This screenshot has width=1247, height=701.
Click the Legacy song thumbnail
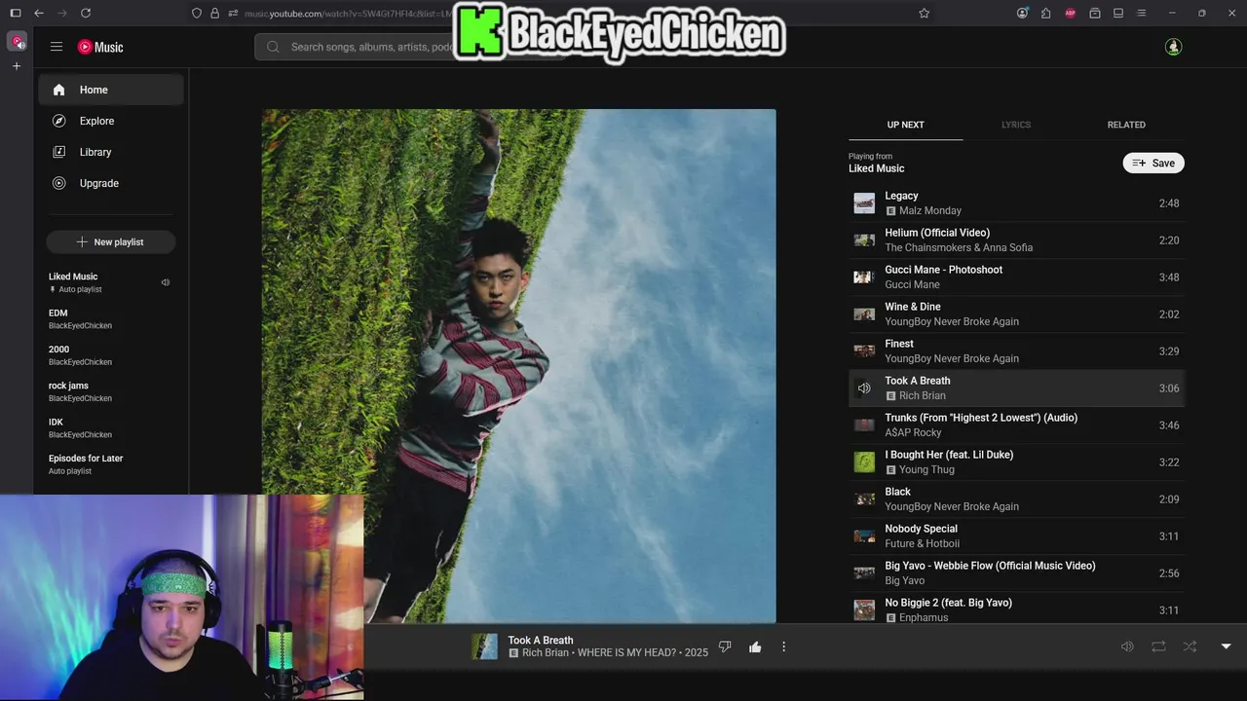pyautogui.click(x=864, y=203)
